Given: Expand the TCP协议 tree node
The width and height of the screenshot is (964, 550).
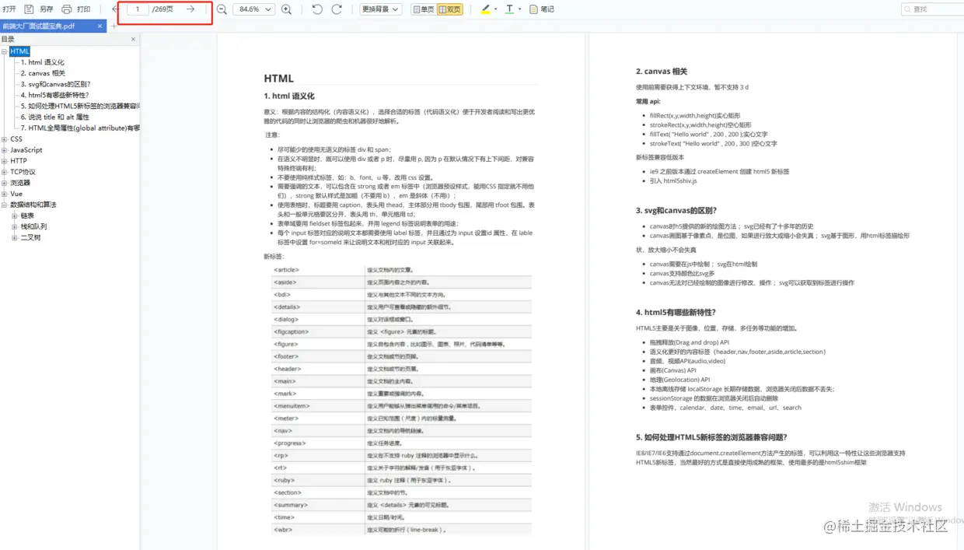Looking at the screenshot, I should pyautogui.click(x=5, y=172).
